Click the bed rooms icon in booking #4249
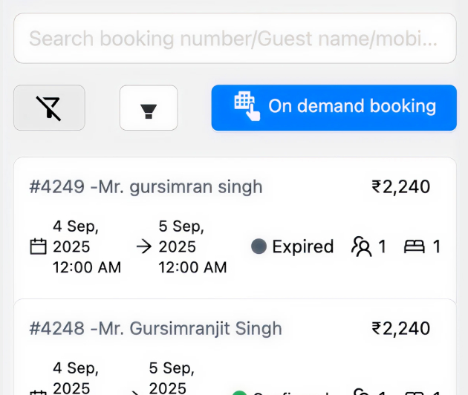468x395 pixels. (414, 247)
